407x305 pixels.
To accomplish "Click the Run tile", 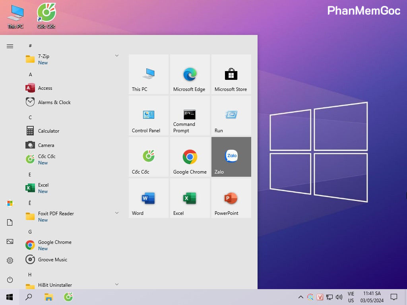I will (x=231, y=116).
